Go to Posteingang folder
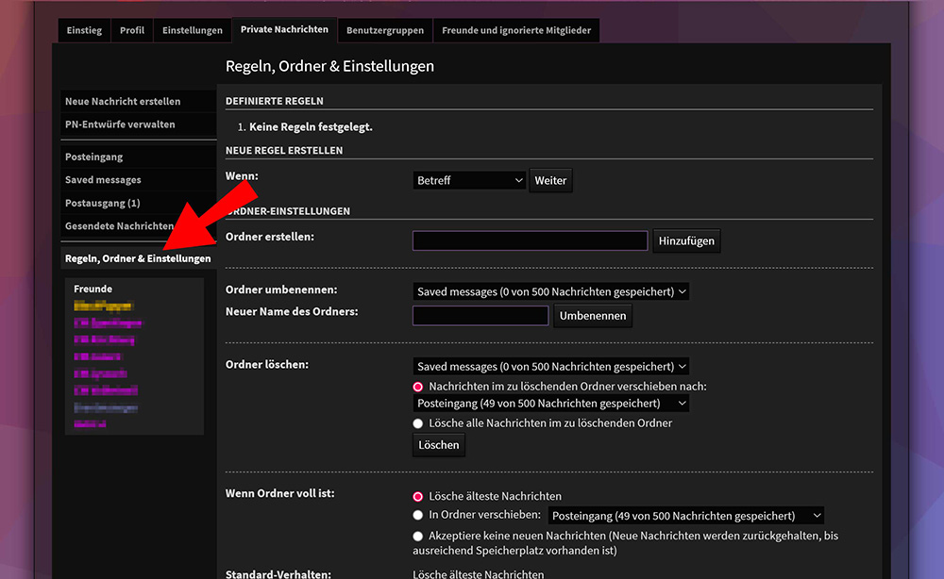944x579 pixels. (94, 157)
